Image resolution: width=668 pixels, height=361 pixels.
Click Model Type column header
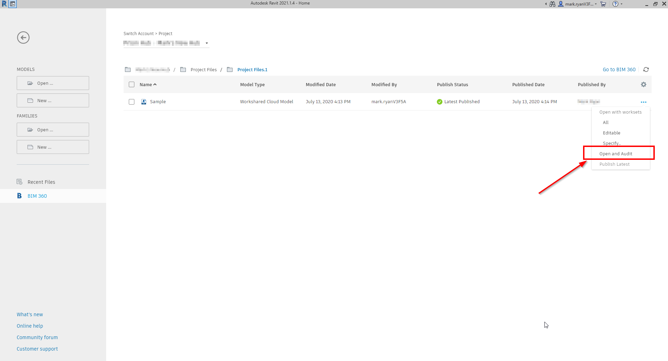pos(252,84)
